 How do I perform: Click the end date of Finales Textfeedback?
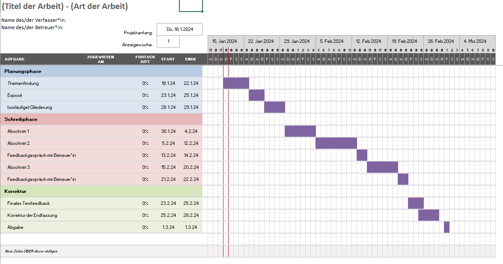click(x=191, y=203)
